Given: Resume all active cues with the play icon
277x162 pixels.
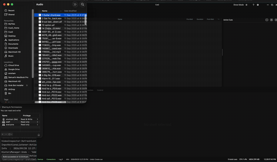Looking at the screenshot, I should [x=267, y=20].
